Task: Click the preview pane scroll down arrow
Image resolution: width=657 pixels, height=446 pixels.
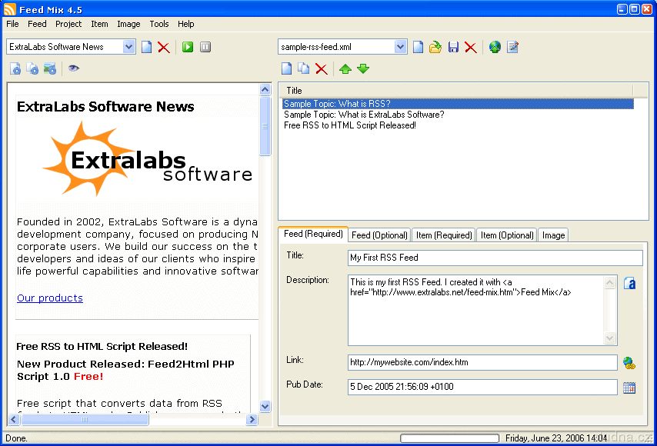Action: point(265,406)
